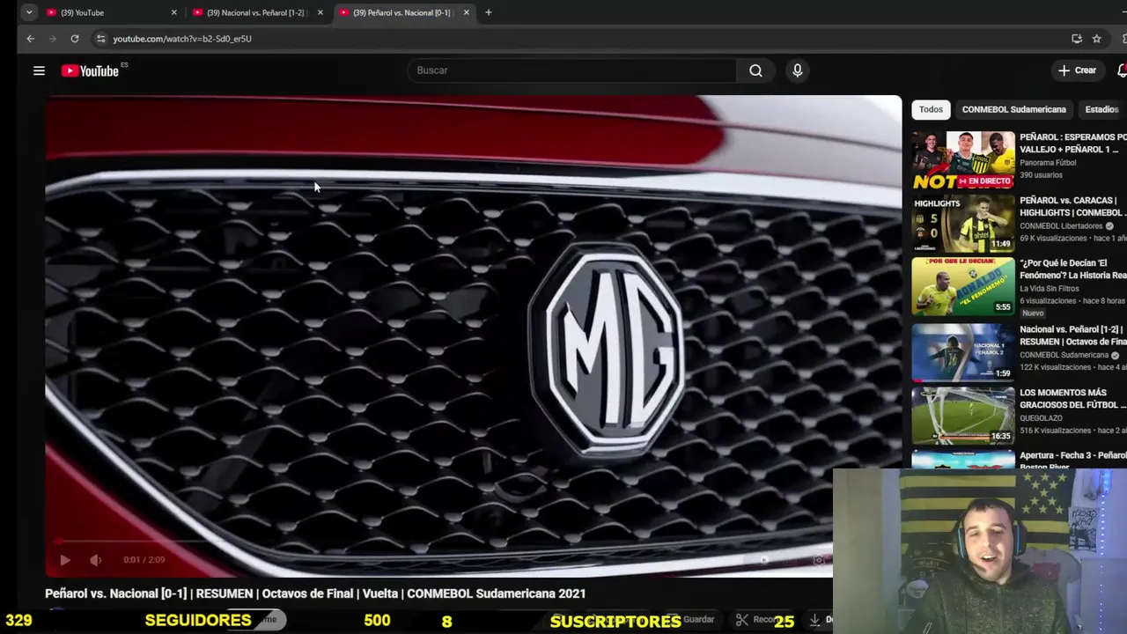Select the 'Estadios' filter chip
Screen dimensions: 1127x634
(1102, 109)
